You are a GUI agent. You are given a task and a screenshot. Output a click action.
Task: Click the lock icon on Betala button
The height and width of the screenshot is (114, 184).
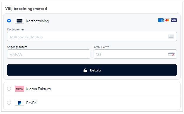[x=85, y=70]
